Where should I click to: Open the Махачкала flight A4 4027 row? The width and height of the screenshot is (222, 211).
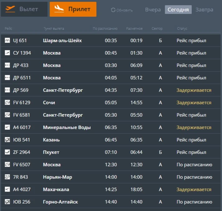(56, 190)
